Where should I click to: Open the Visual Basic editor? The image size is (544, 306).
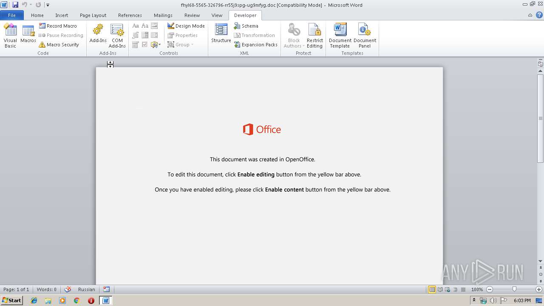pos(10,36)
